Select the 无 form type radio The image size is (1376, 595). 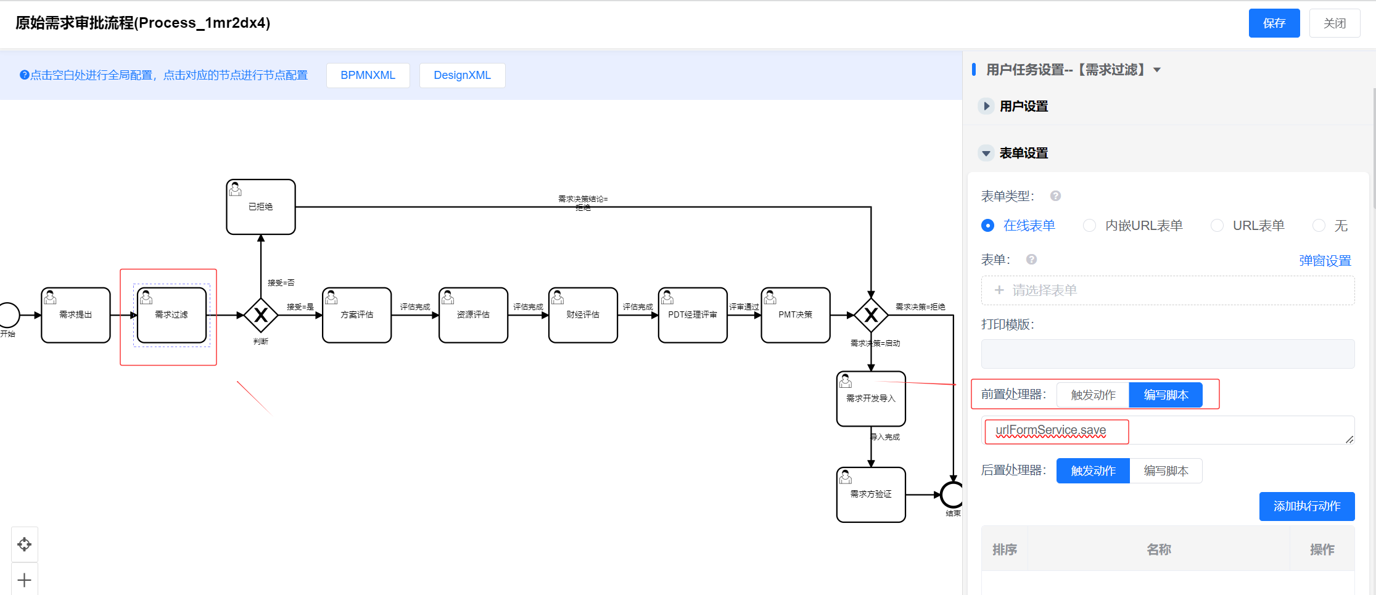(1319, 226)
